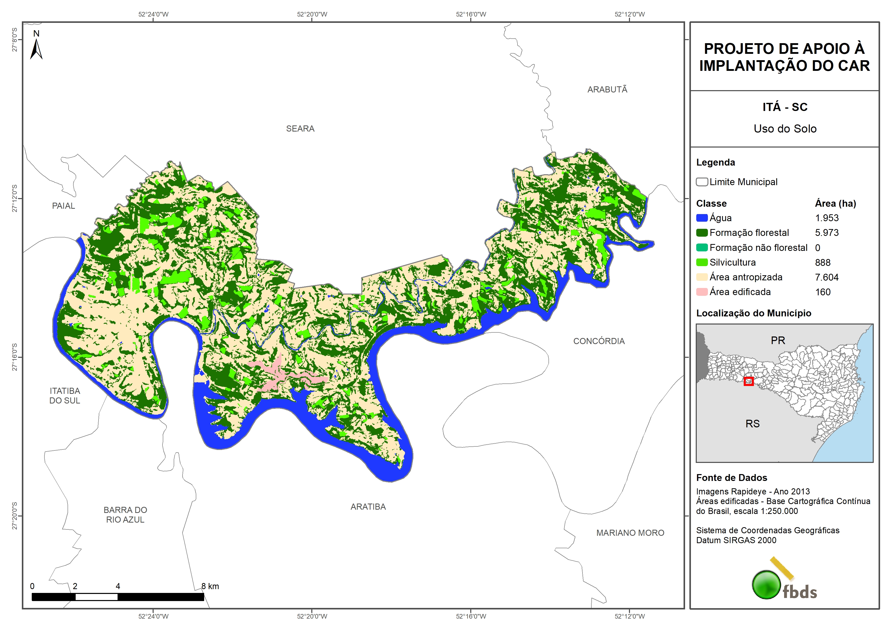This screenshot has width=891, height=630.
Task: Click the red locator square in inset map
Action: pos(749,381)
